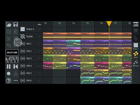Select FM 2 Pattern 3 clip at bar 16
Image resolution: width=140 pixels, height=105 pixels.
click(x=101, y=51)
